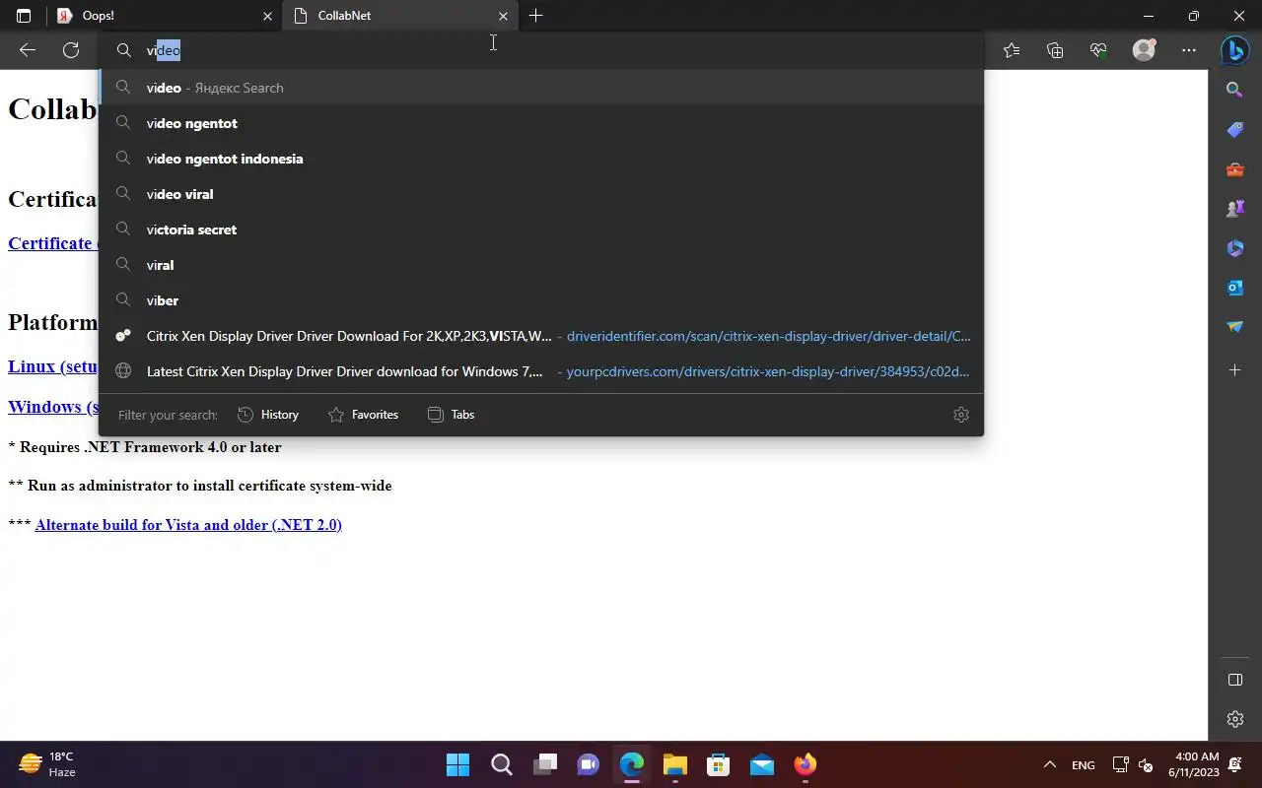
Task: Click the address bar text field
Action: tap(541, 50)
